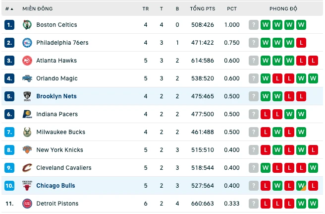Click the Indiana Pacers team logo
325x214 pixels.
coord(27,114)
